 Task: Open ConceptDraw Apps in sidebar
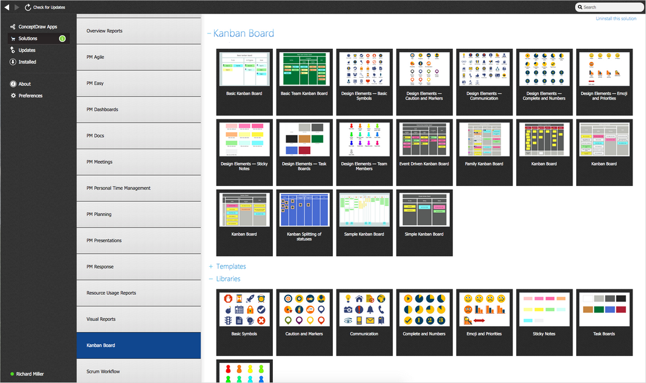pyautogui.click(x=37, y=27)
